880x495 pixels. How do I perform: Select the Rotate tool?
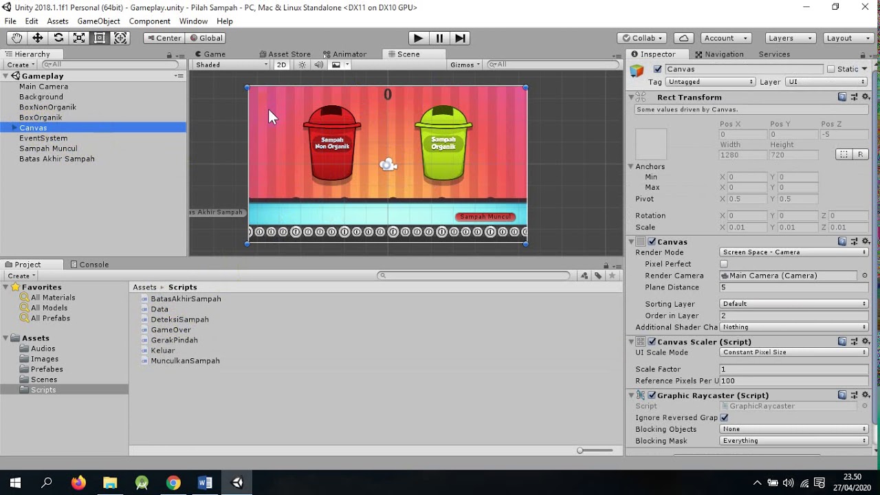pos(58,38)
